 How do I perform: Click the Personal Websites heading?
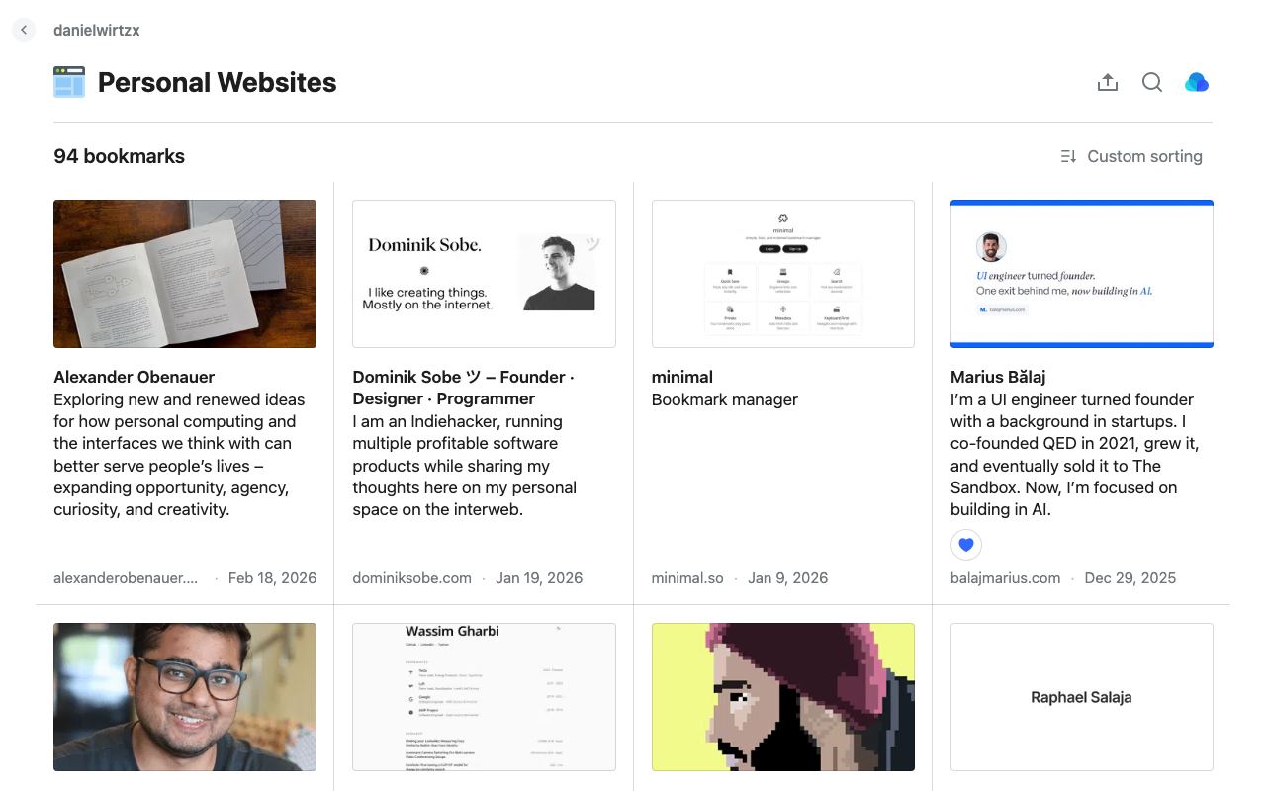pyautogui.click(x=217, y=82)
